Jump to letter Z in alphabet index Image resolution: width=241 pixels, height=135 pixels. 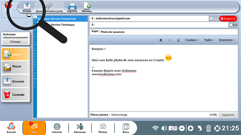point(35,87)
